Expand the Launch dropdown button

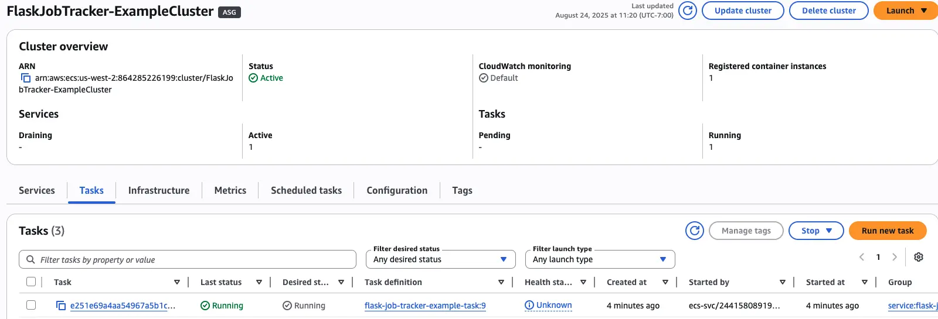[x=905, y=11]
